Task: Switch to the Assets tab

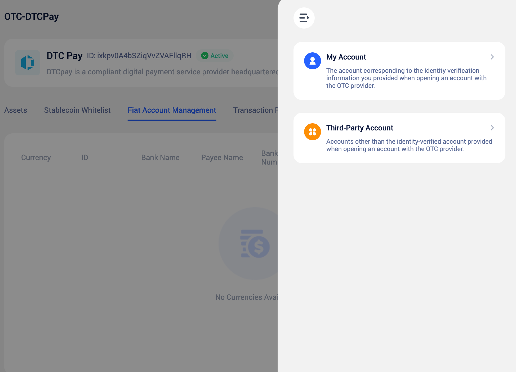Action: [x=16, y=110]
